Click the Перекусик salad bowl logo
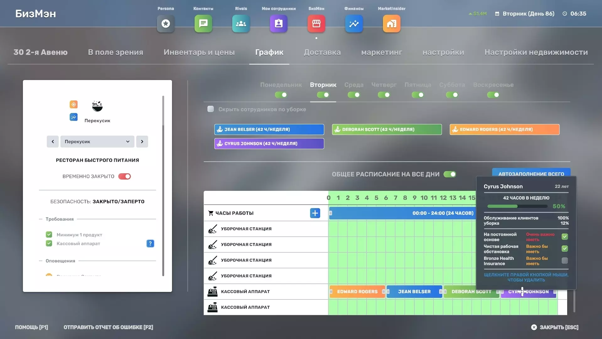The width and height of the screenshot is (602, 339). click(x=97, y=106)
